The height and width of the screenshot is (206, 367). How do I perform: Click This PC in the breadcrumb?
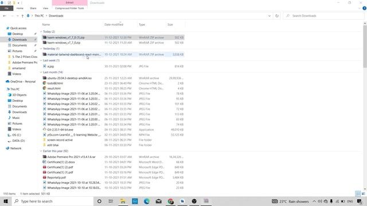click(39, 16)
